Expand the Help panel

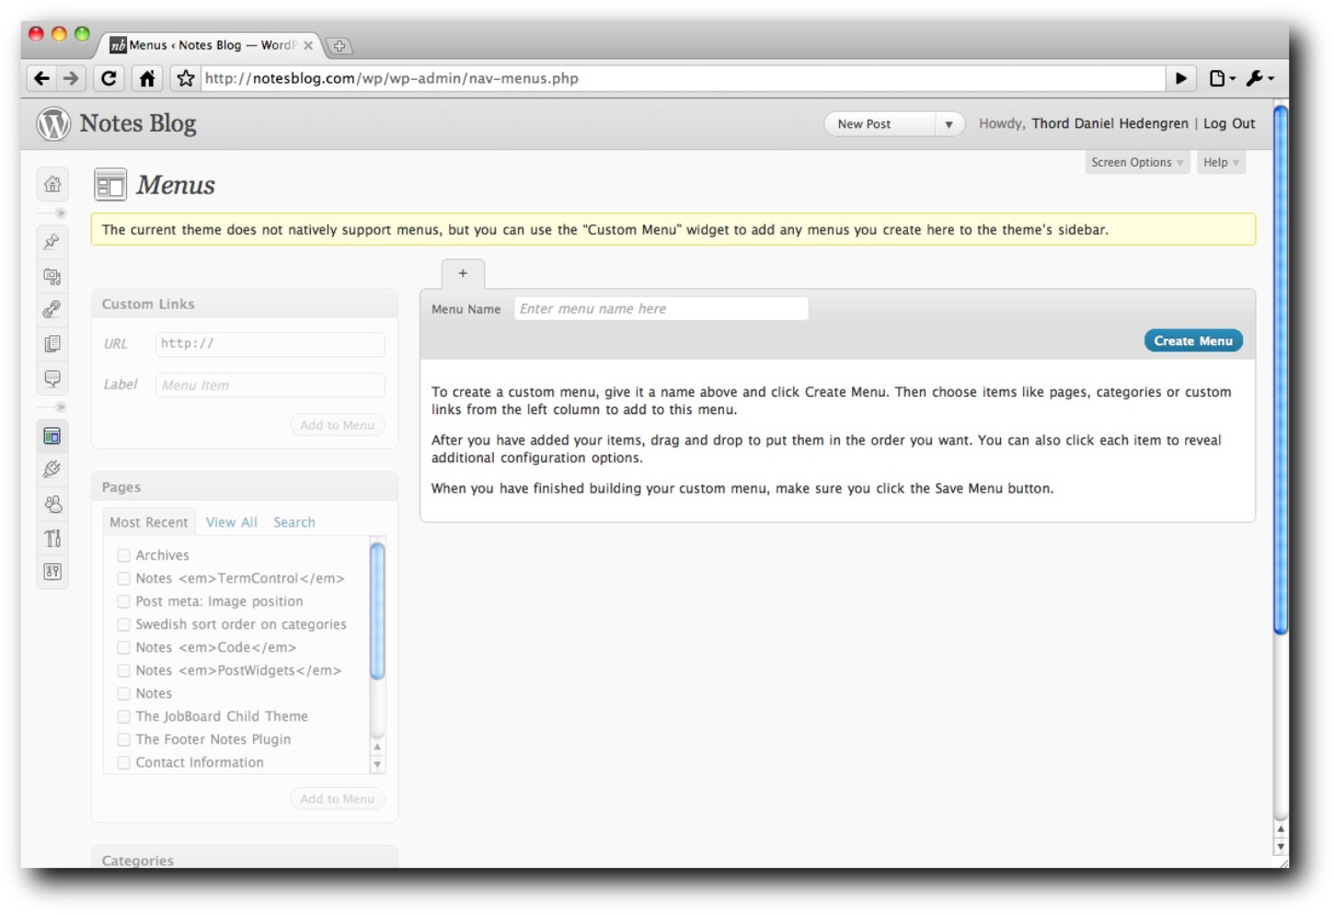[1221, 162]
